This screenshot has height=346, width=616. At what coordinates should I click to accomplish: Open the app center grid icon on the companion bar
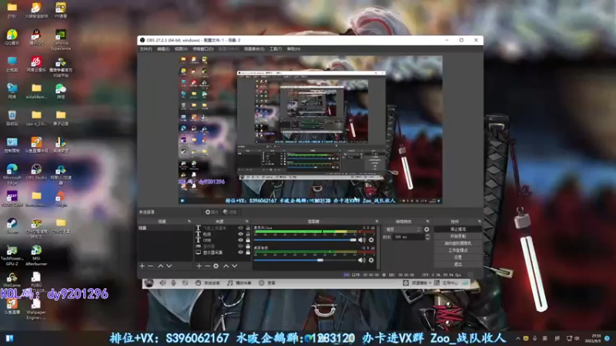[437, 283]
